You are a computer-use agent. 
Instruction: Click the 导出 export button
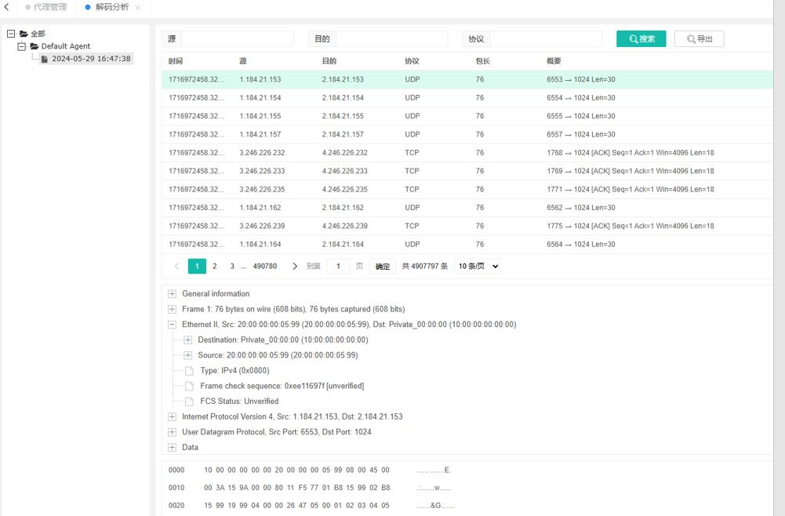click(699, 39)
